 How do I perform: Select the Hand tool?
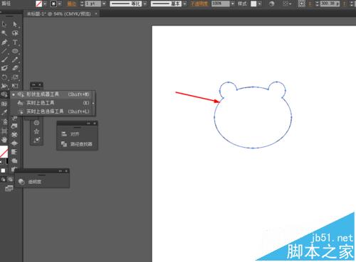pyautogui.click(x=4, y=140)
